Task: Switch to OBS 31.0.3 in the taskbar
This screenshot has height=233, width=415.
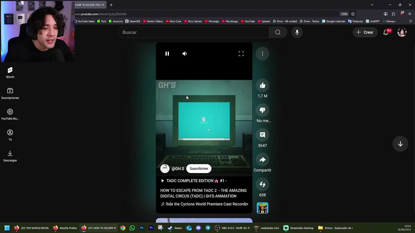Action: [232, 228]
